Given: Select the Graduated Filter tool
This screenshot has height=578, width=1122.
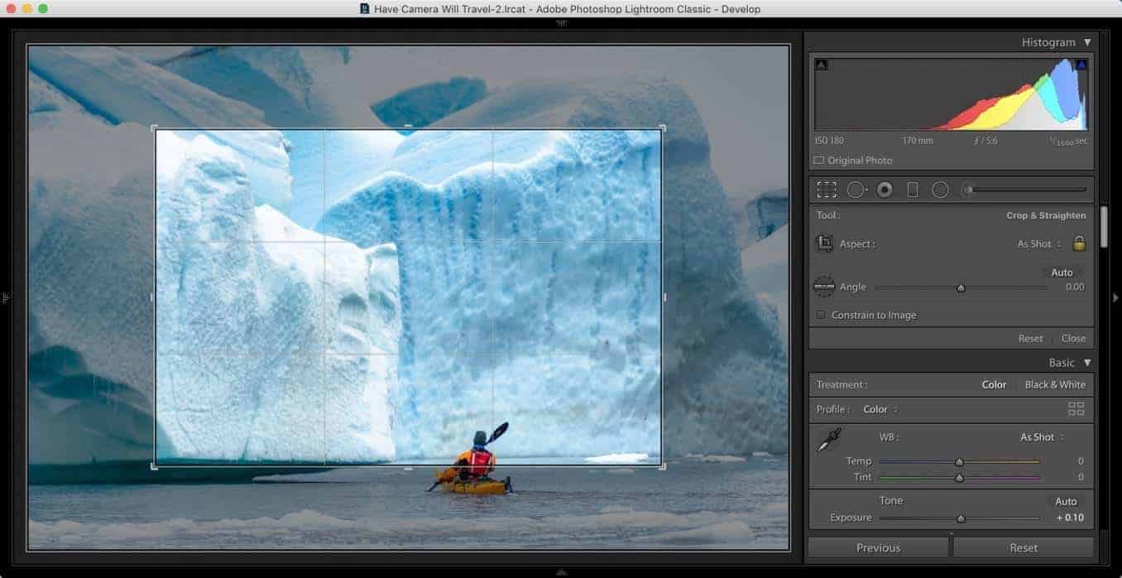Looking at the screenshot, I should 913,190.
